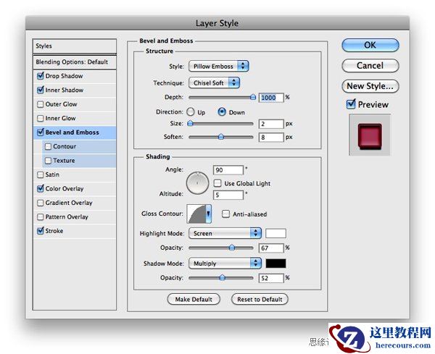Check the Inner Glow checkbox

coord(41,118)
